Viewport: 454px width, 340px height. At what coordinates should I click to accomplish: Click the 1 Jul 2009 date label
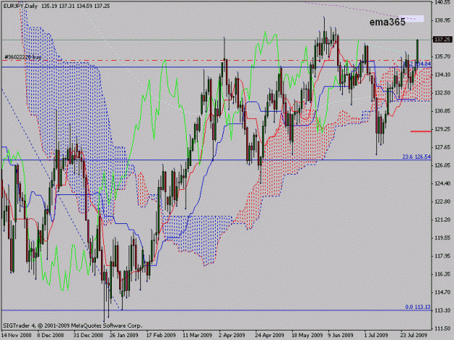pyautogui.click(x=376, y=335)
